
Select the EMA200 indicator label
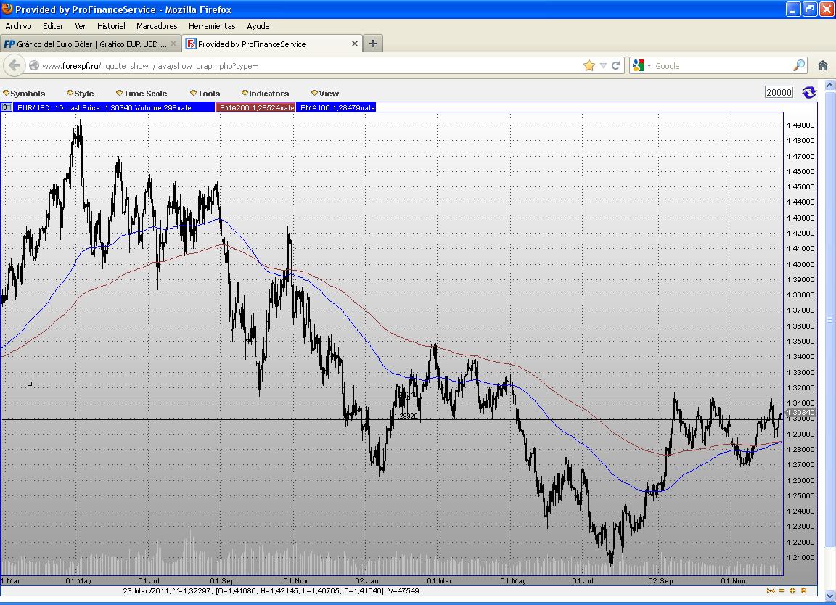[256, 107]
